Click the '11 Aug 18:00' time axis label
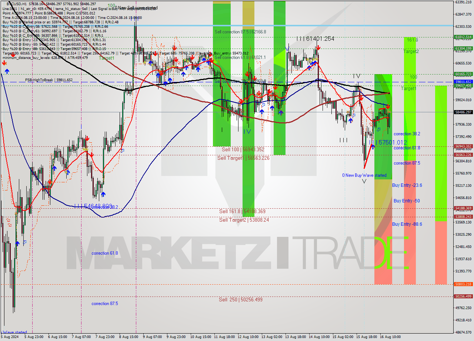The image size is (474, 341). 224,337
